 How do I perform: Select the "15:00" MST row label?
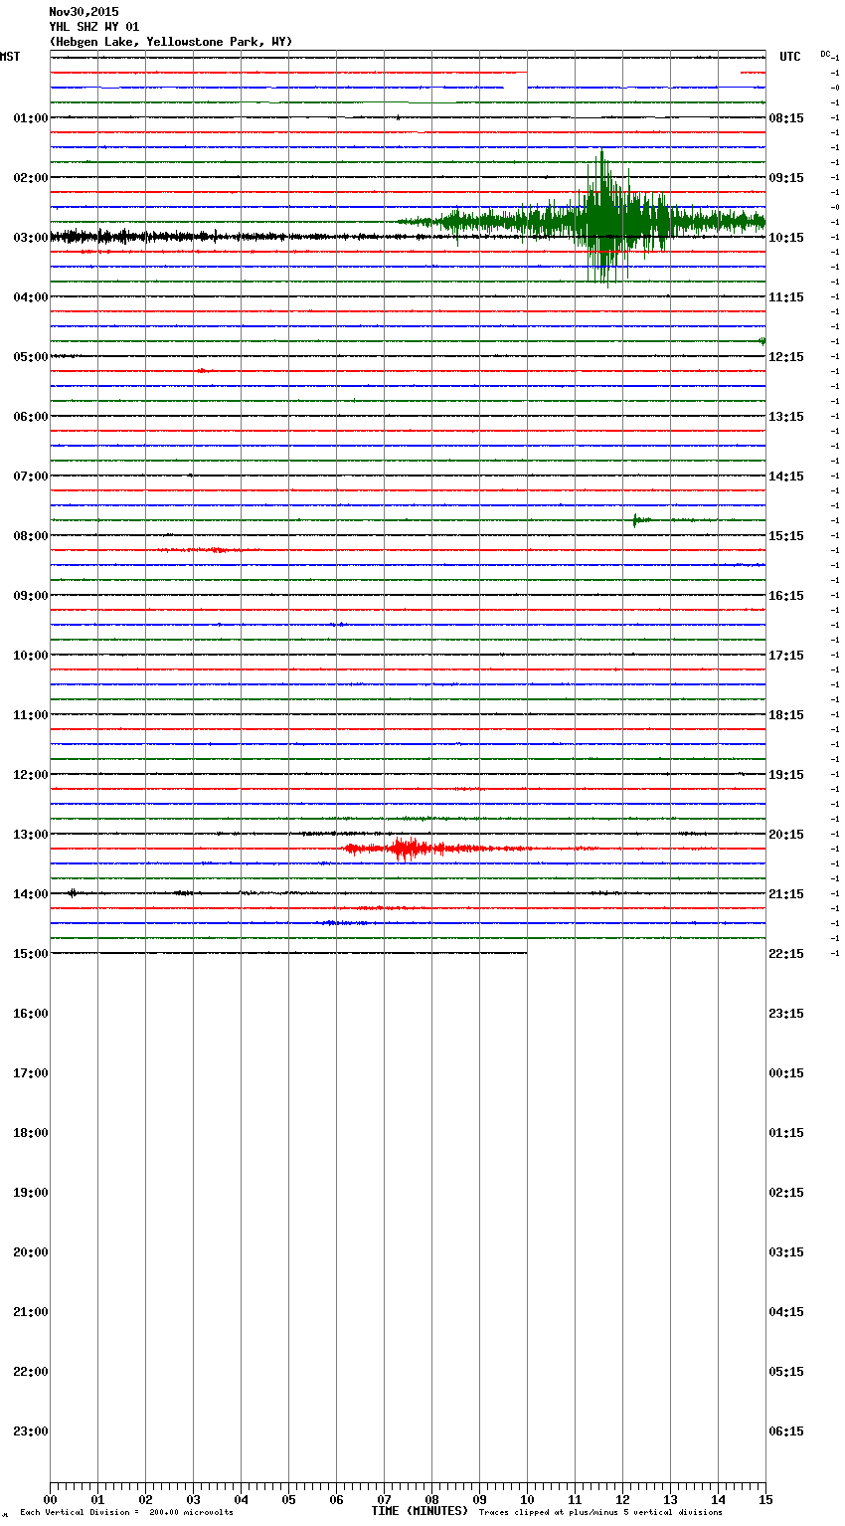(31, 954)
